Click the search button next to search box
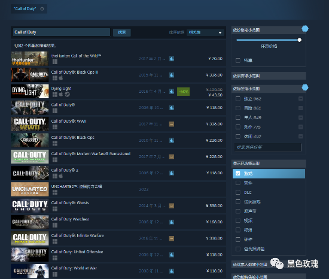Viewport: 329px width, 279px height. (x=122, y=32)
